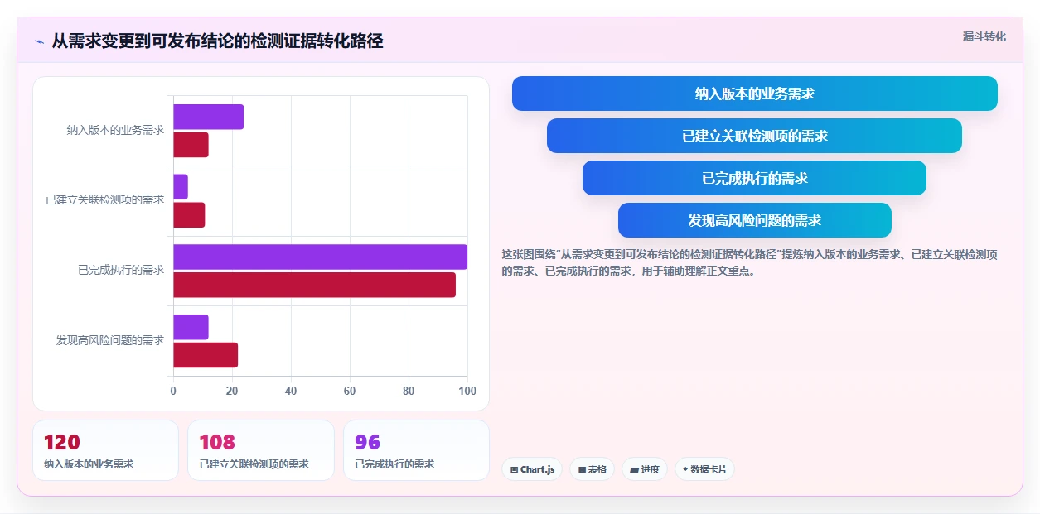Select the 已完成执行的需求 funnel stage
This screenshot has height=514, width=1040.
coord(755,178)
